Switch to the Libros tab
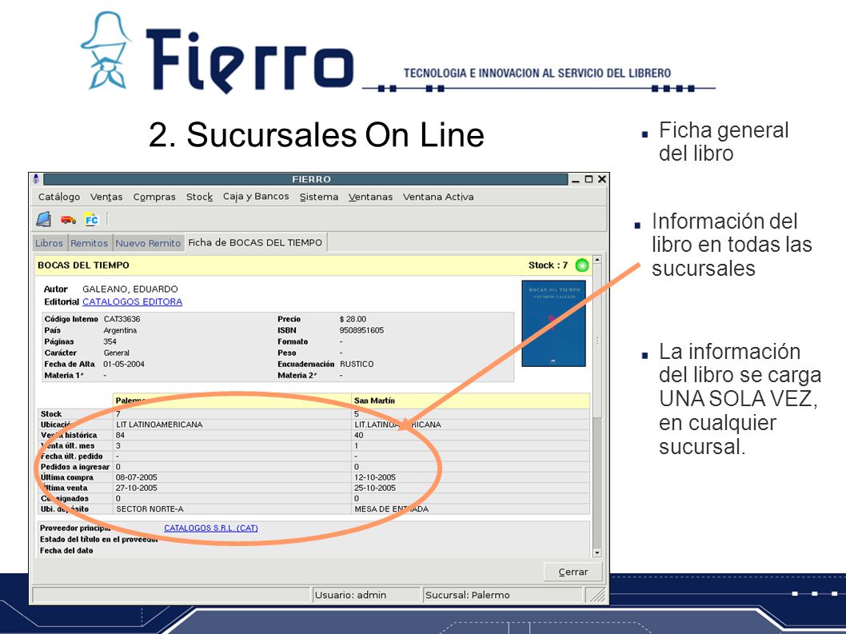 [x=49, y=243]
